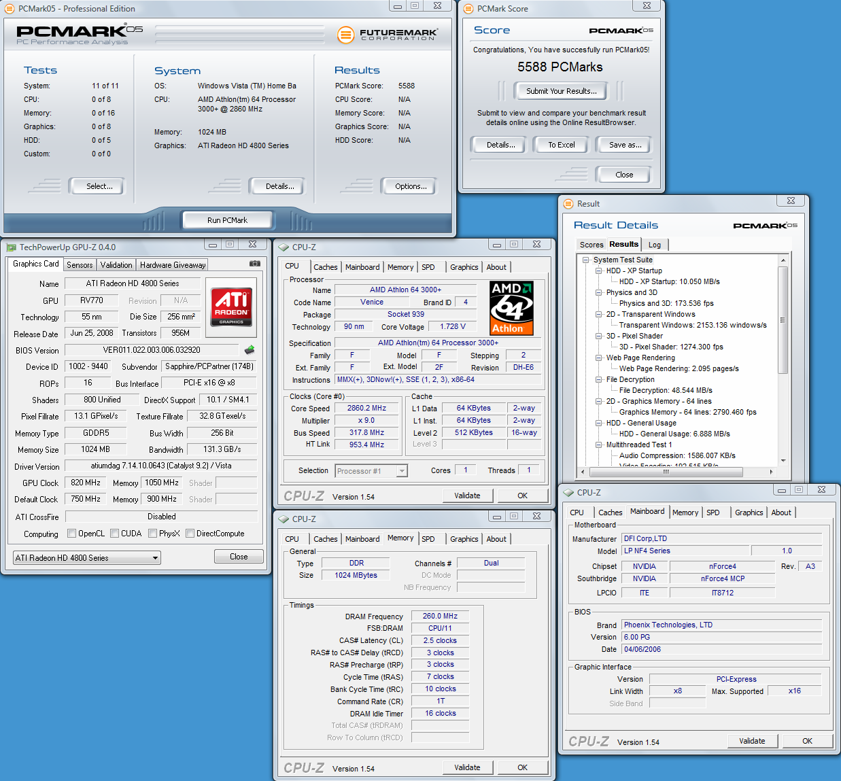Screen dimensions: 841x781
Task: Click the Options... button in PCMark05
Action: [x=411, y=186]
